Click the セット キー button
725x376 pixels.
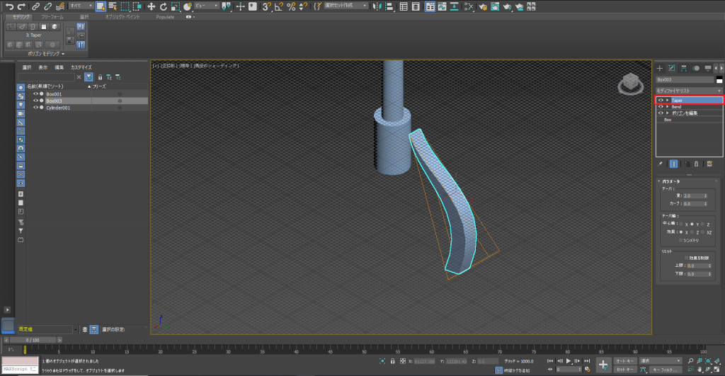624,370
